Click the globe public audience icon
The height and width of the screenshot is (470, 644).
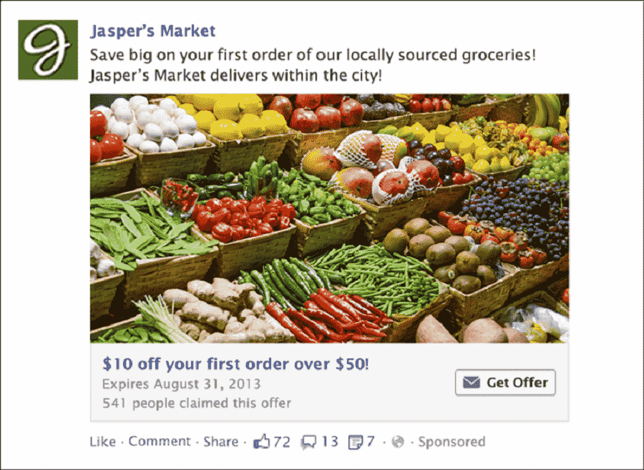398,442
